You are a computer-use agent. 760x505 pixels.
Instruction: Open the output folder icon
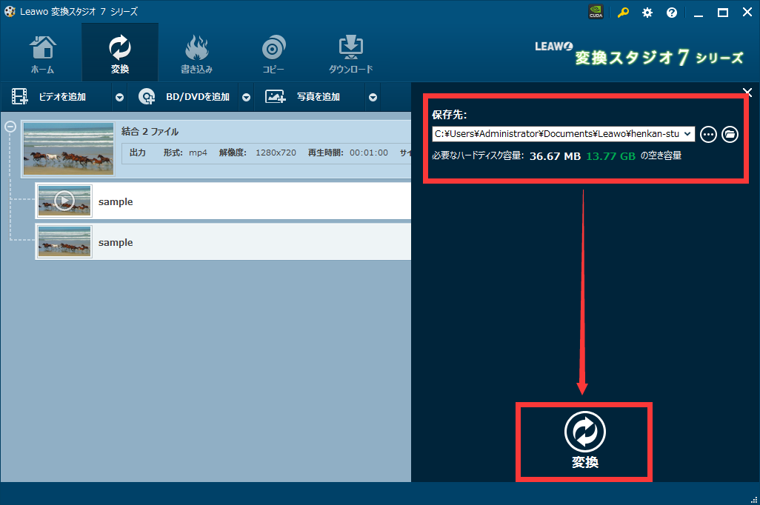tap(730, 134)
